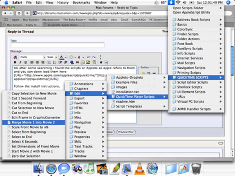235x176 pixels.
Task: Click the insert image icon
Action: point(88,62)
